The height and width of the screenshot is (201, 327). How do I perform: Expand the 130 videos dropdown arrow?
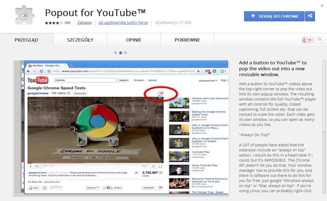68,93
